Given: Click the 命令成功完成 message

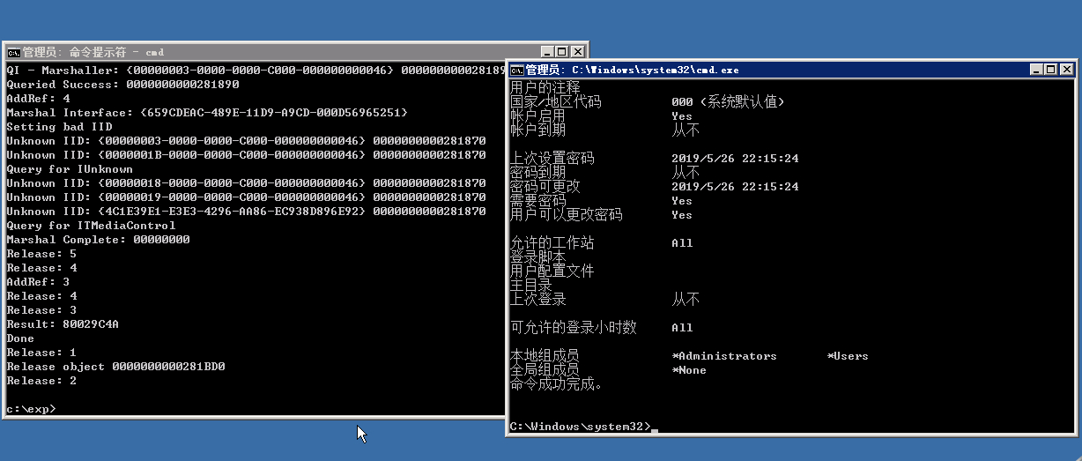Looking at the screenshot, I should point(557,384).
